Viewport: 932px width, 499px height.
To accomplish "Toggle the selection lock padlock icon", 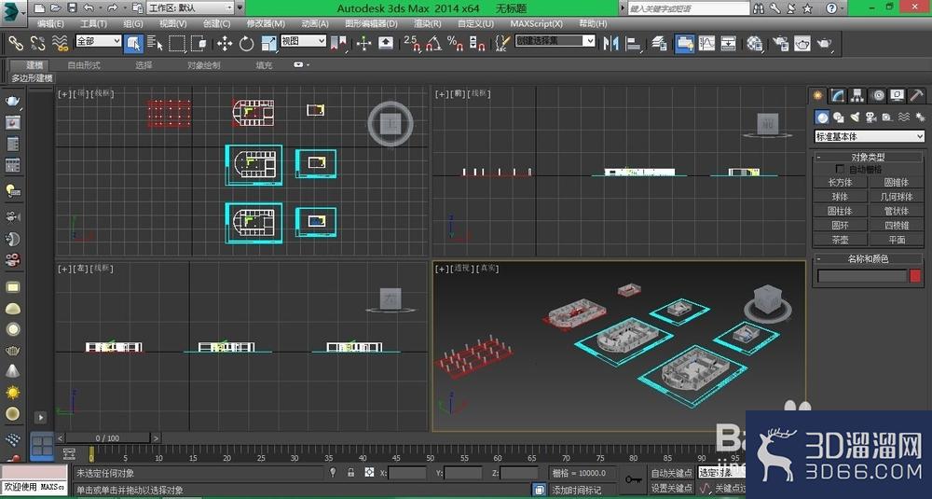I will click(350, 472).
